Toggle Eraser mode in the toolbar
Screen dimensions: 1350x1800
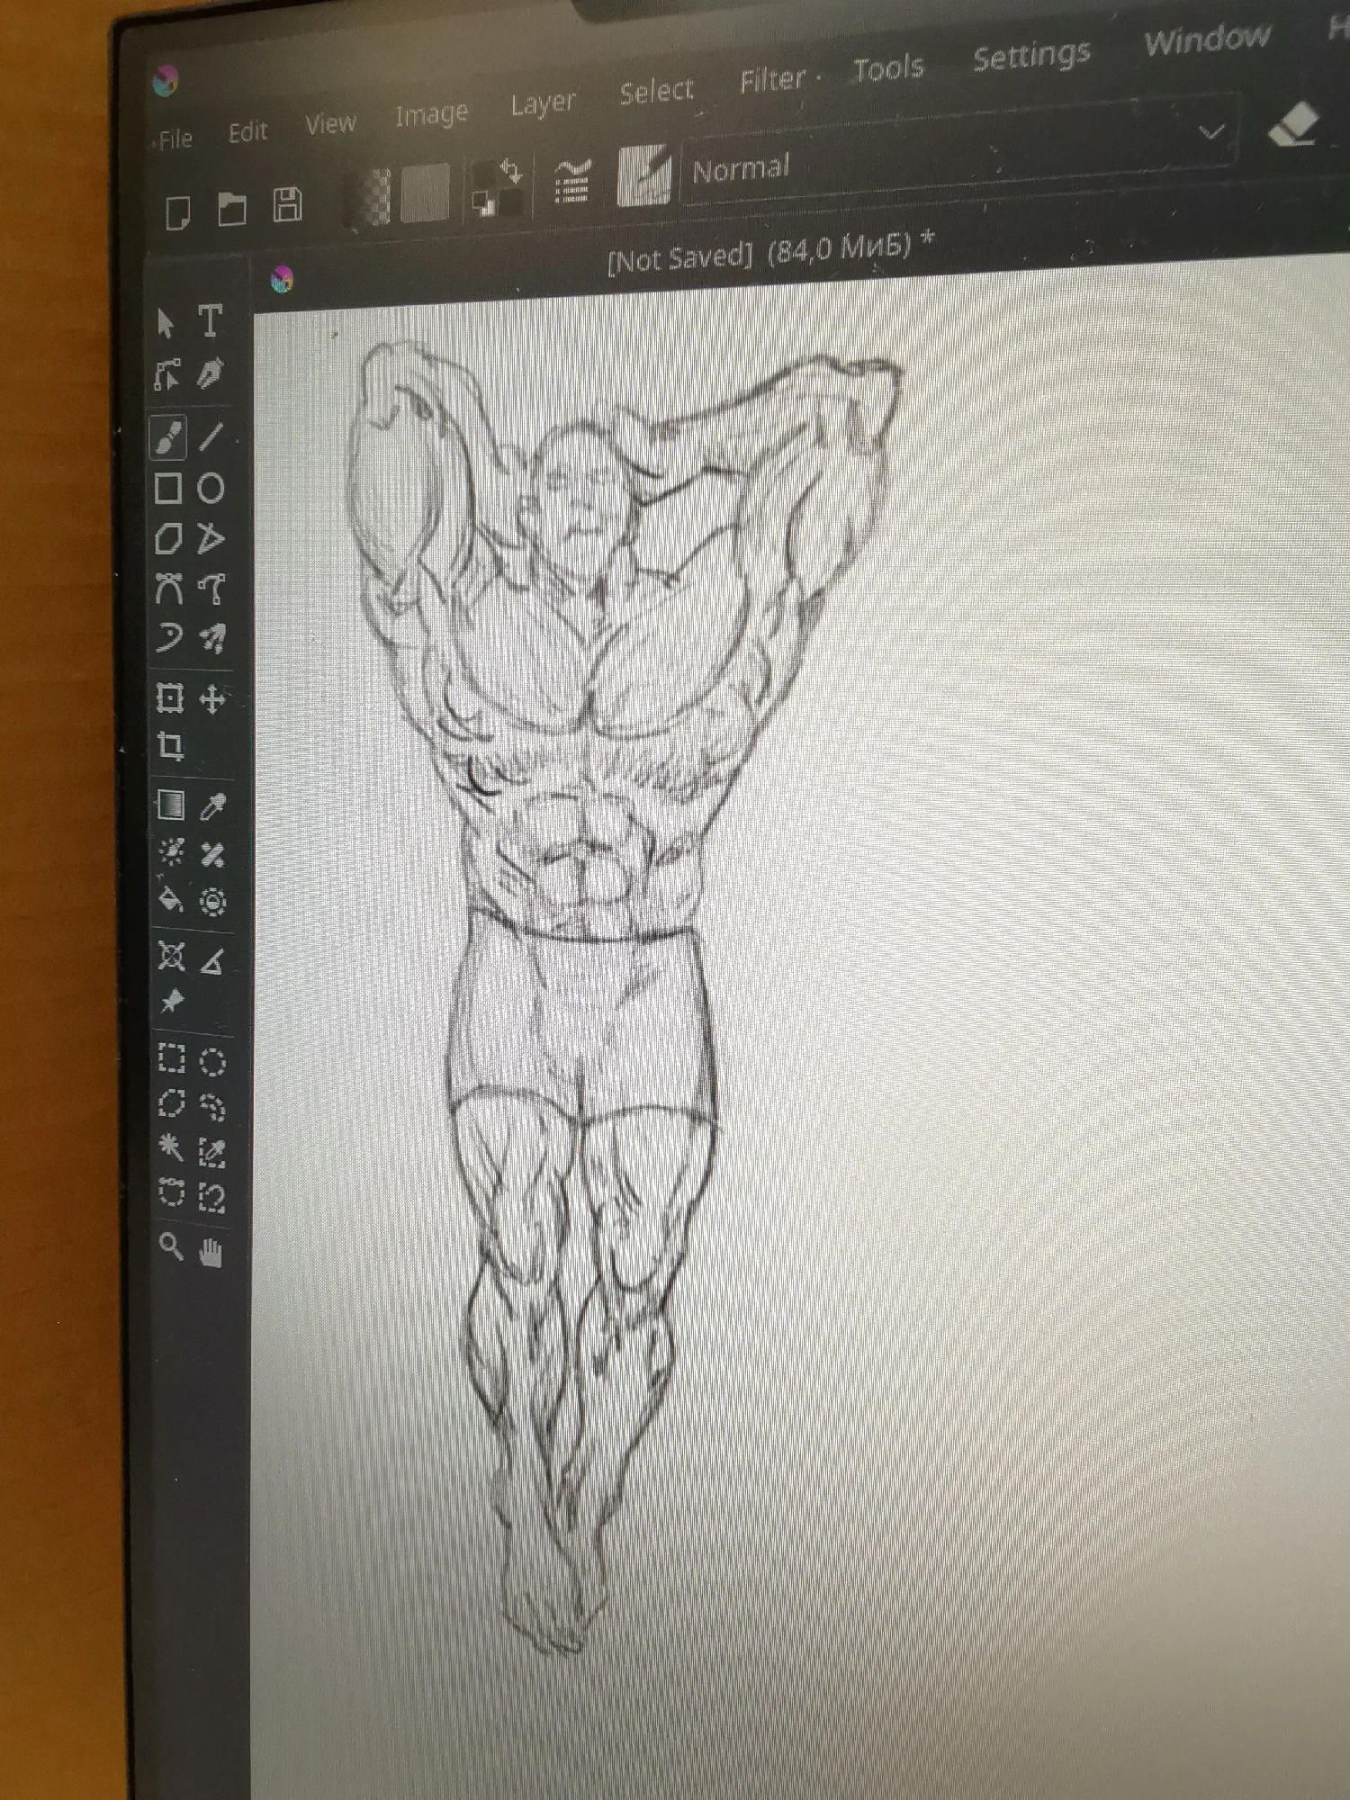tap(1293, 123)
